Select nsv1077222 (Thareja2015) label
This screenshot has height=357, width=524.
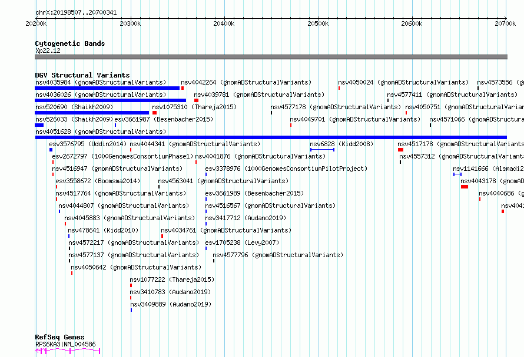(172, 279)
